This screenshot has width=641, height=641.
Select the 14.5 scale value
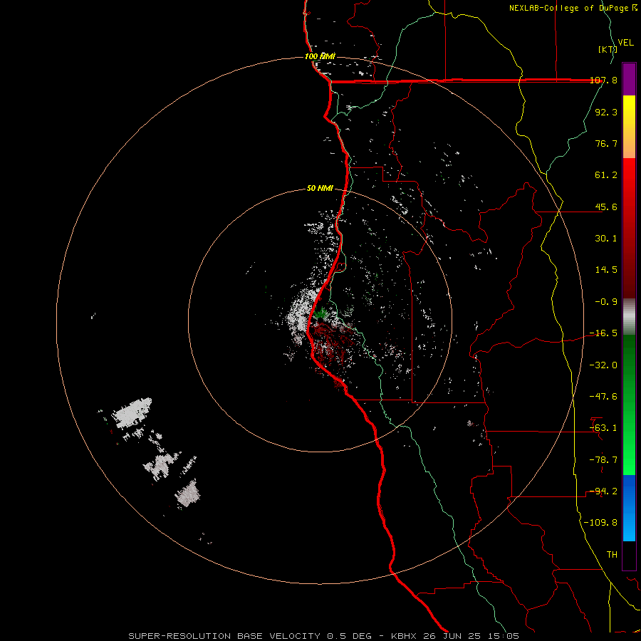(606, 270)
